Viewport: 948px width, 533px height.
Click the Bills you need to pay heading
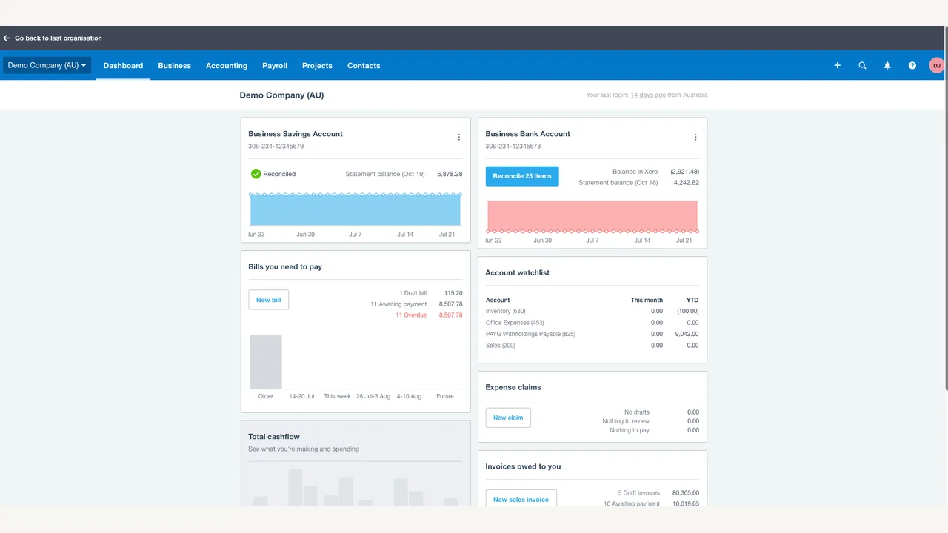tap(285, 266)
